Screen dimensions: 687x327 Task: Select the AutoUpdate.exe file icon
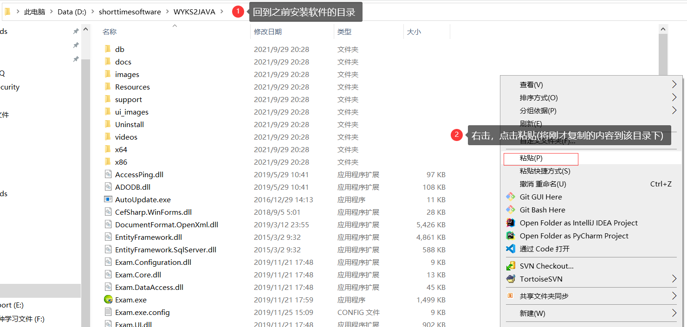[x=108, y=199]
